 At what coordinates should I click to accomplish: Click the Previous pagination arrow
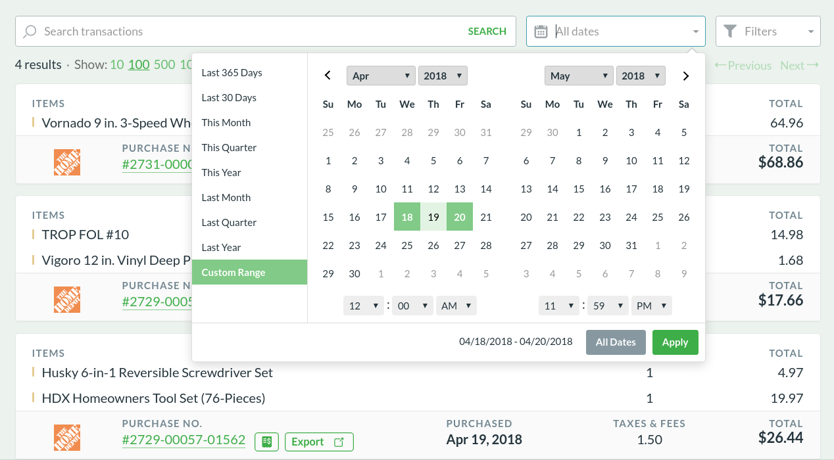[x=722, y=66]
